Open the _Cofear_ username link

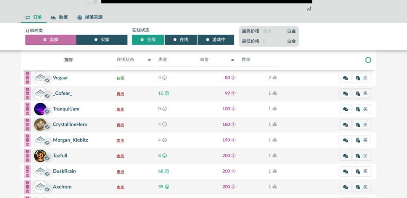63,93
